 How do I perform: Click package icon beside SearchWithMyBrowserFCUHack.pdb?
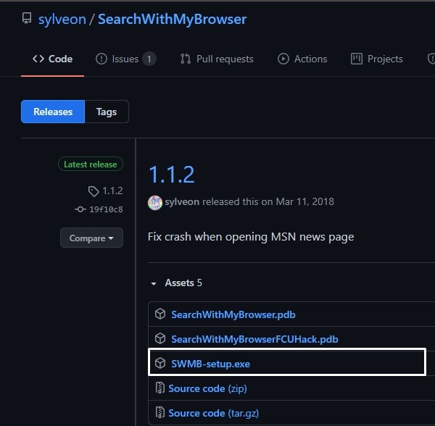tap(160, 338)
